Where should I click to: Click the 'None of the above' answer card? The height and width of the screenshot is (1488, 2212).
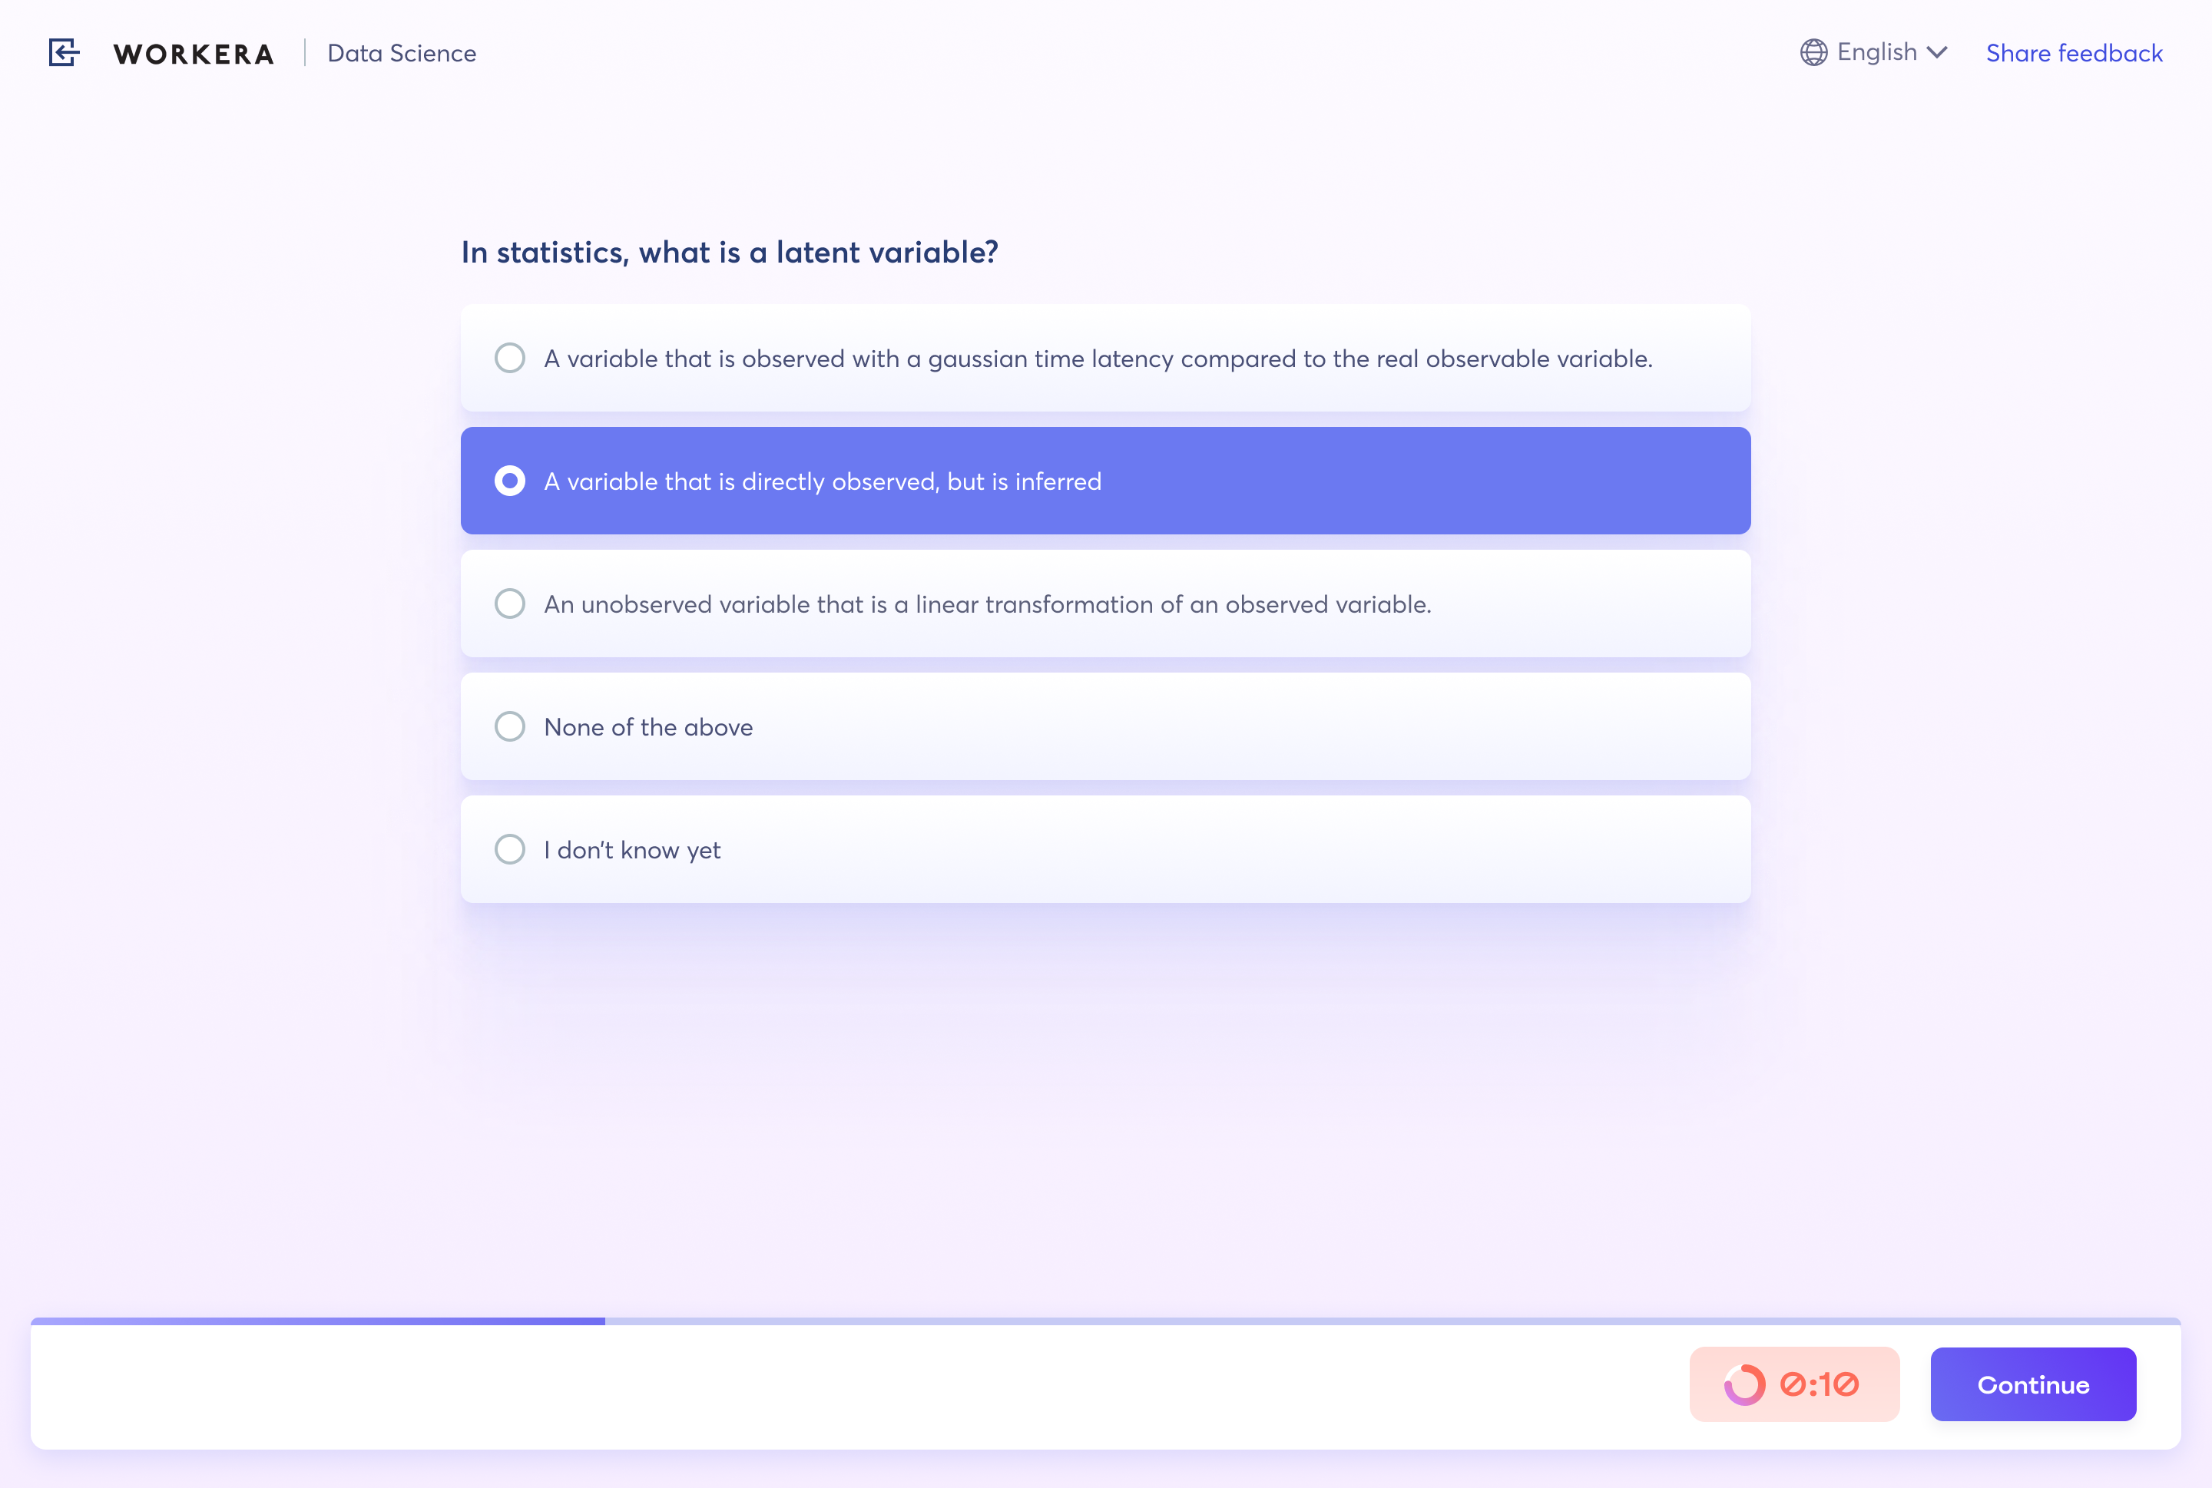tap(1105, 727)
